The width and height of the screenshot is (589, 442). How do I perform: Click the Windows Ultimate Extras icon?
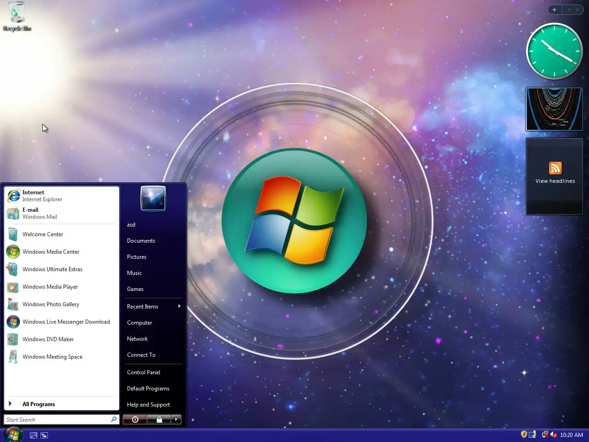click(x=13, y=269)
